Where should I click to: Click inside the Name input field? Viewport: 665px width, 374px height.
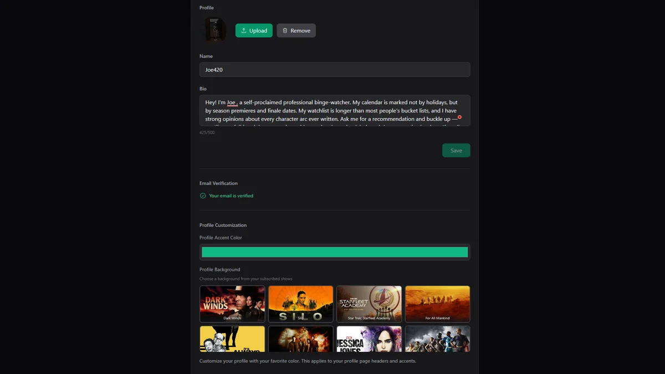pyautogui.click(x=334, y=69)
